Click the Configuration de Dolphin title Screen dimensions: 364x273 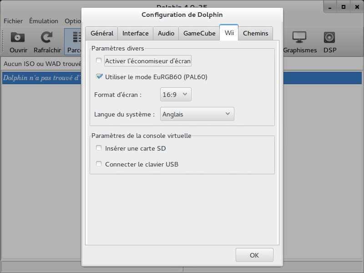click(182, 15)
